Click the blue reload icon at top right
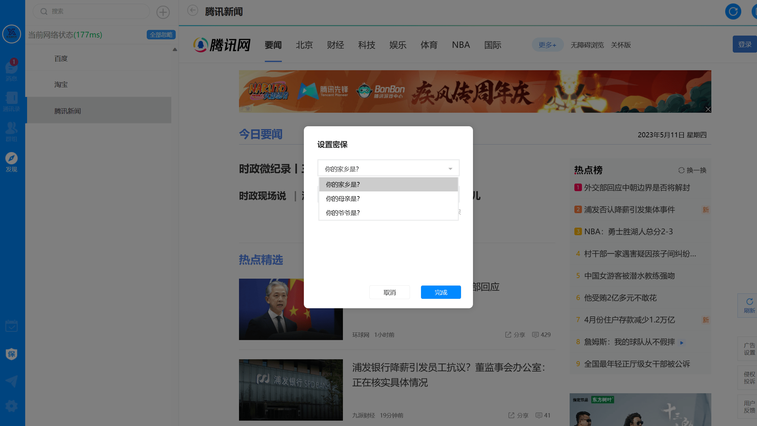 733,12
